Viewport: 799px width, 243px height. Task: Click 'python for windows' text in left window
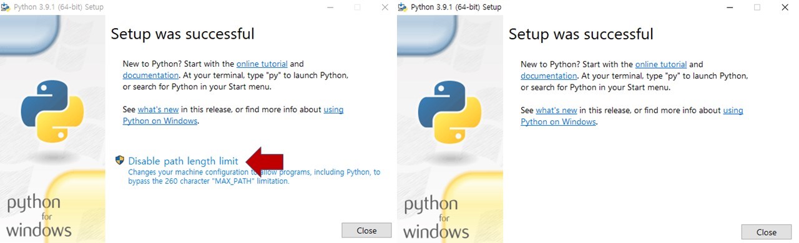click(39, 216)
